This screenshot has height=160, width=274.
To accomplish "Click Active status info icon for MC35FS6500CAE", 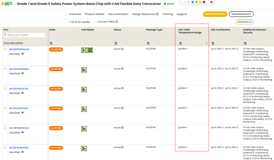I will (123, 49).
